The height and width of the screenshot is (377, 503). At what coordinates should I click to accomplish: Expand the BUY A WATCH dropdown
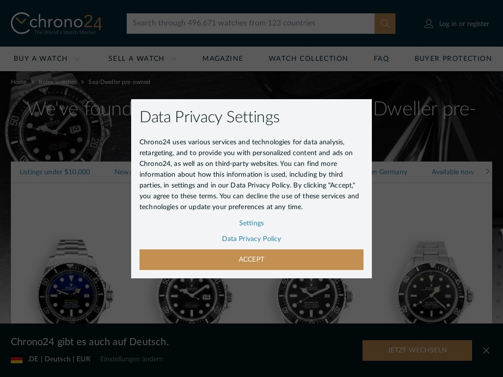pos(77,59)
